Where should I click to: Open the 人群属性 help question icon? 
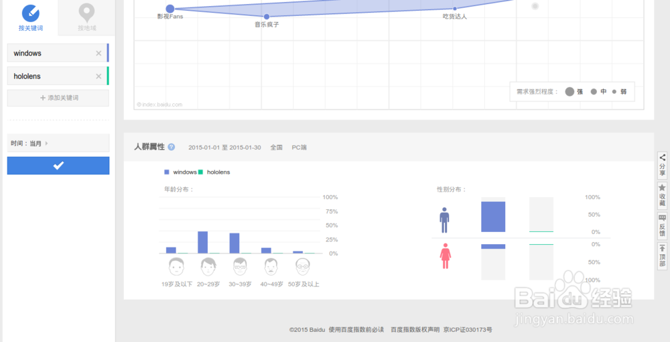click(x=172, y=147)
